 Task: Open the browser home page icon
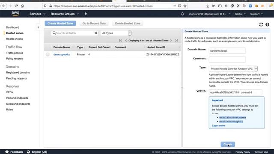point(22,6)
